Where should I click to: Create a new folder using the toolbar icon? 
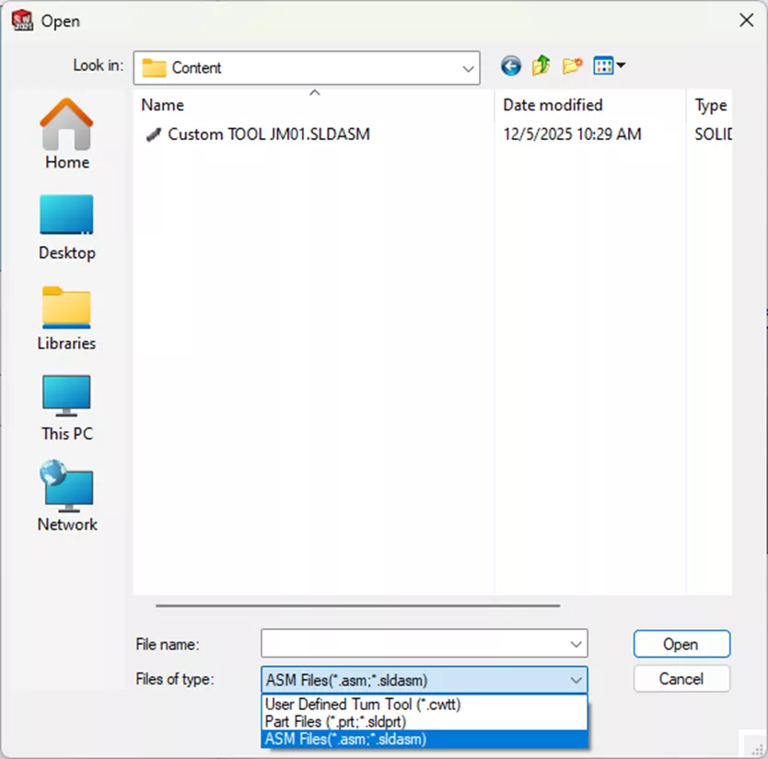(x=572, y=65)
